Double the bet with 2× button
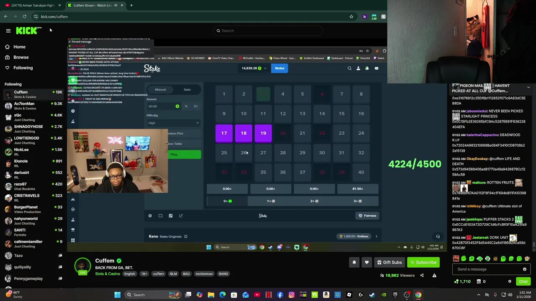The image size is (536, 301). point(196,106)
